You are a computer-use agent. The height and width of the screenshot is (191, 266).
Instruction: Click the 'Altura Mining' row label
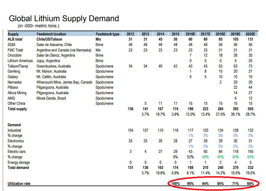[x=17, y=93]
